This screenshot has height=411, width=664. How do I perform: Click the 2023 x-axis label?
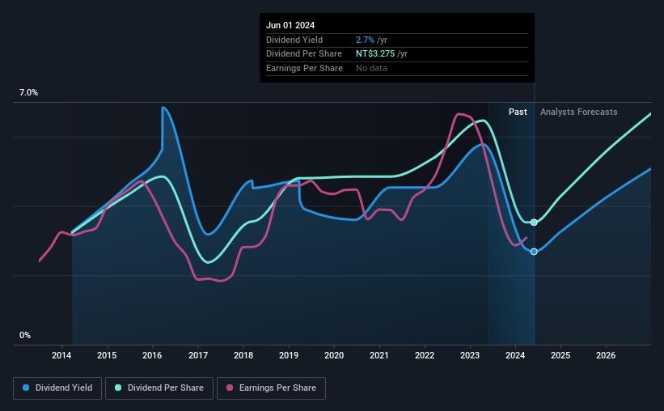470,355
